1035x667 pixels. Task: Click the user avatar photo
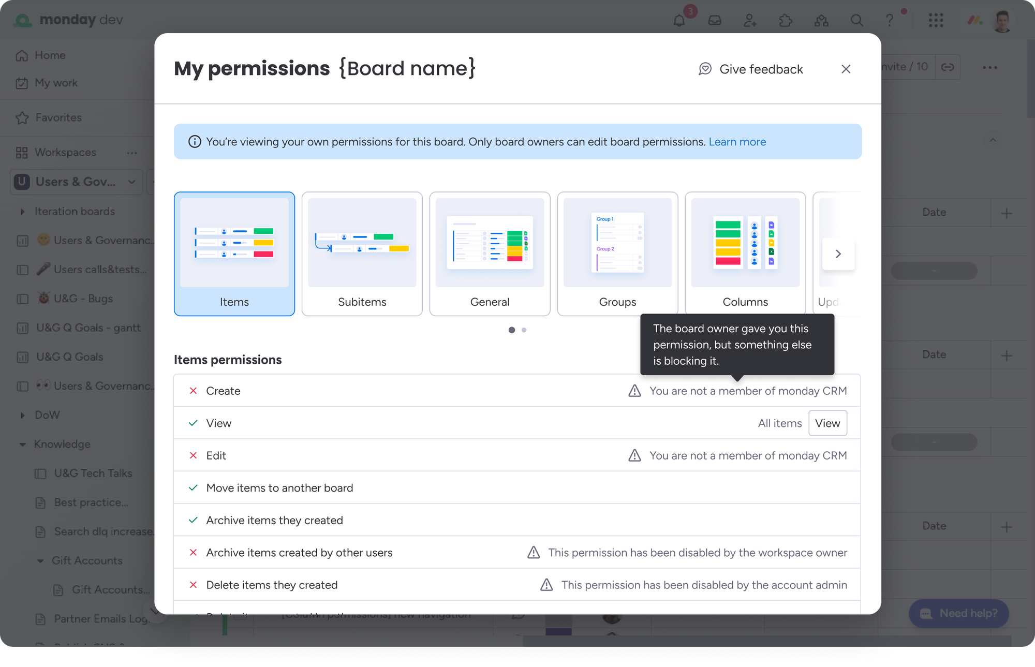1002,21
